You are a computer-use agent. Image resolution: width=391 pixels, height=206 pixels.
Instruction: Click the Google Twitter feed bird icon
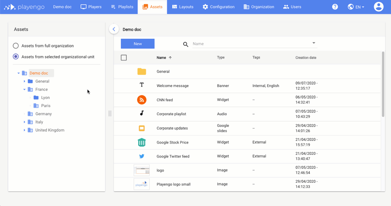click(142, 156)
